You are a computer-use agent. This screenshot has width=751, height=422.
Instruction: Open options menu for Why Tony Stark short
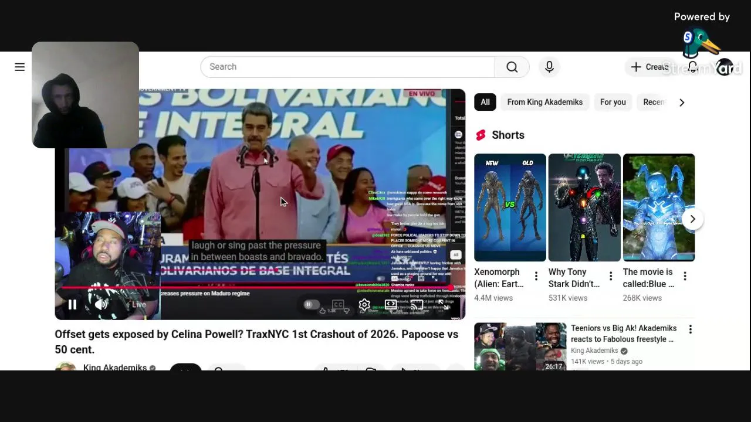click(610, 276)
